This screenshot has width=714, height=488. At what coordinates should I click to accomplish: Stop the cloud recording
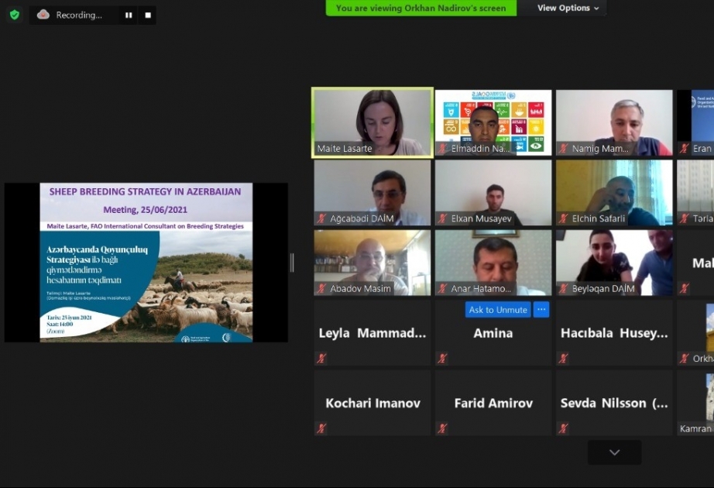pos(148,15)
